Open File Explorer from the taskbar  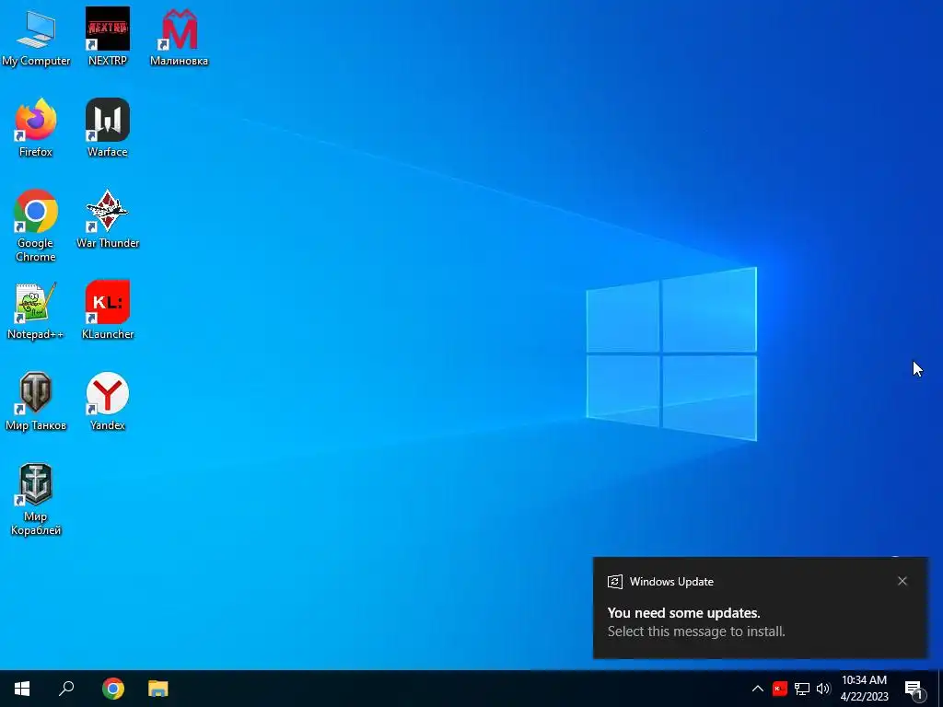(x=158, y=689)
